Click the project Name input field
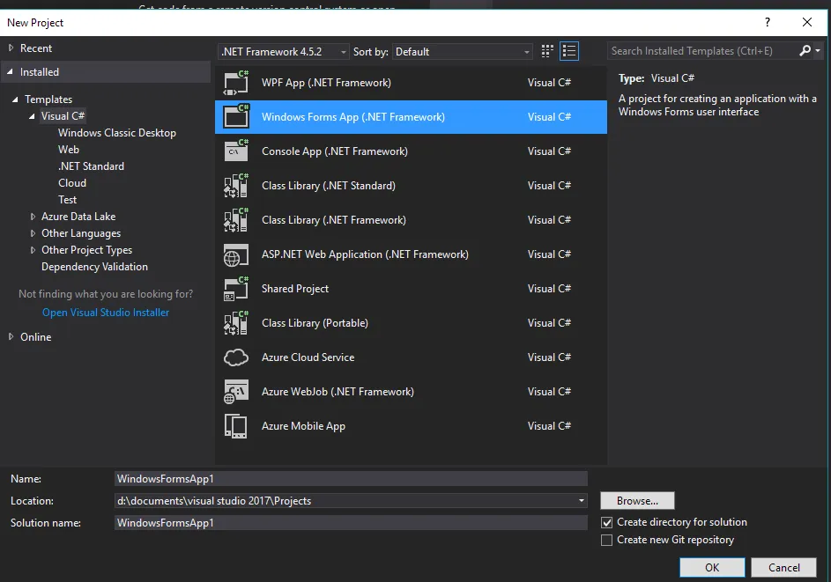The width and height of the screenshot is (831, 582). pos(351,479)
